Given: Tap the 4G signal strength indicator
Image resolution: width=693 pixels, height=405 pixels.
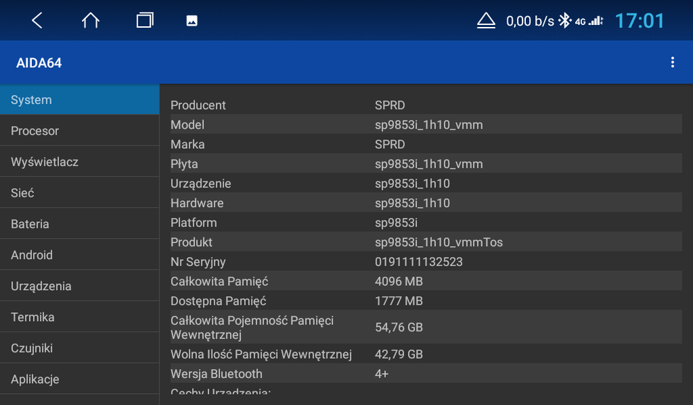Looking at the screenshot, I should (593, 20).
